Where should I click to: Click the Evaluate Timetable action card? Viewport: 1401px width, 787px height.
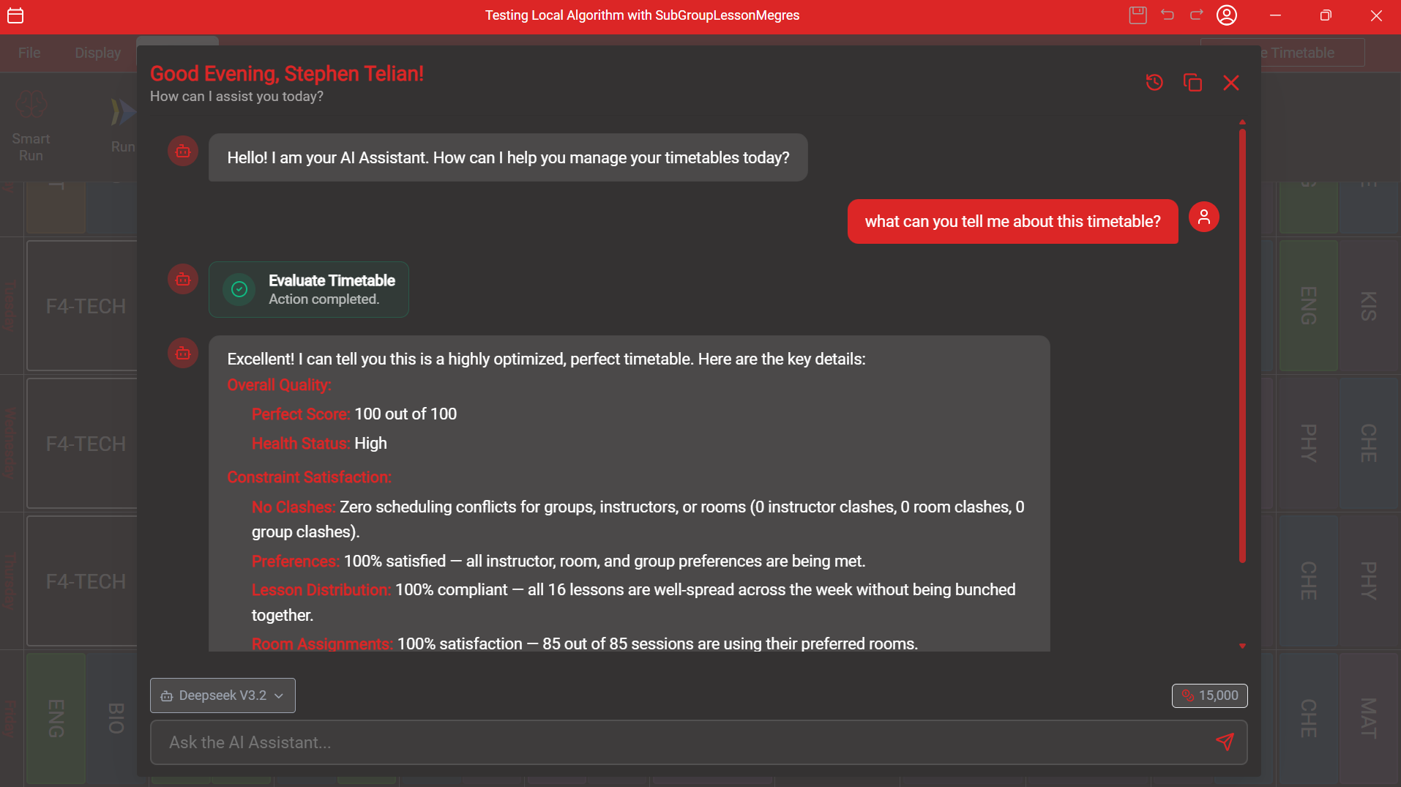(309, 289)
